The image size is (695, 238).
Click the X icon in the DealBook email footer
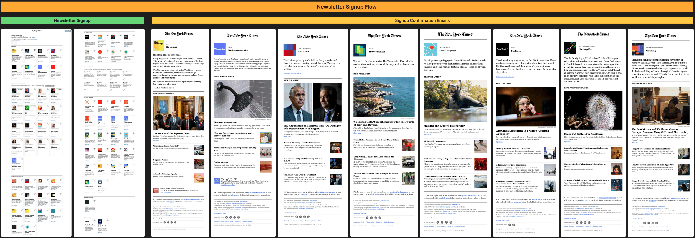[509, 225]
